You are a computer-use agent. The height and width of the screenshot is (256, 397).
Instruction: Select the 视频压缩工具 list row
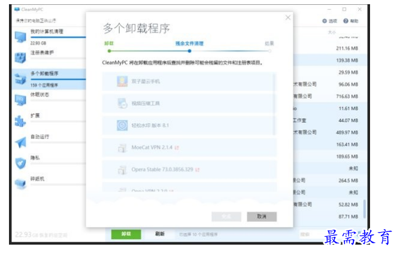click(x=189, y=103)
